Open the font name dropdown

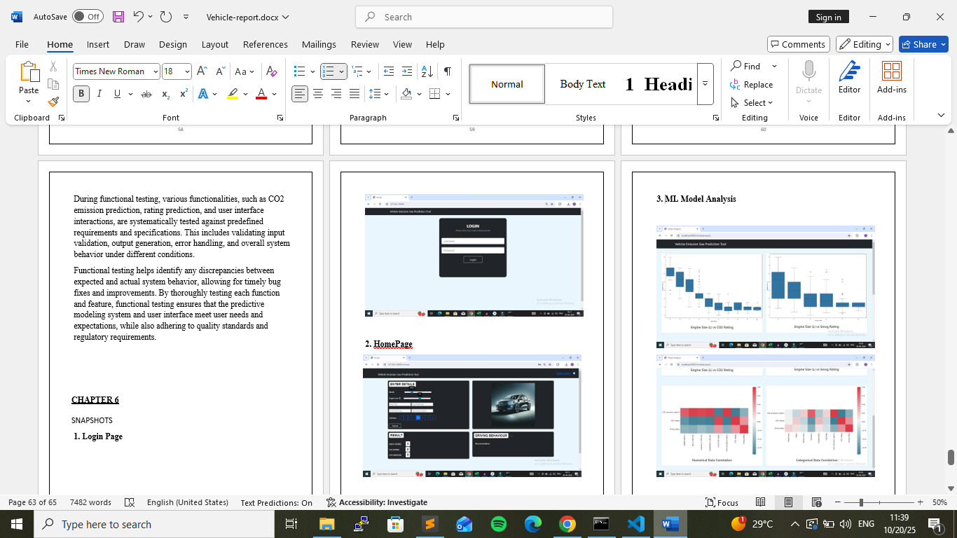coord(156,71)
